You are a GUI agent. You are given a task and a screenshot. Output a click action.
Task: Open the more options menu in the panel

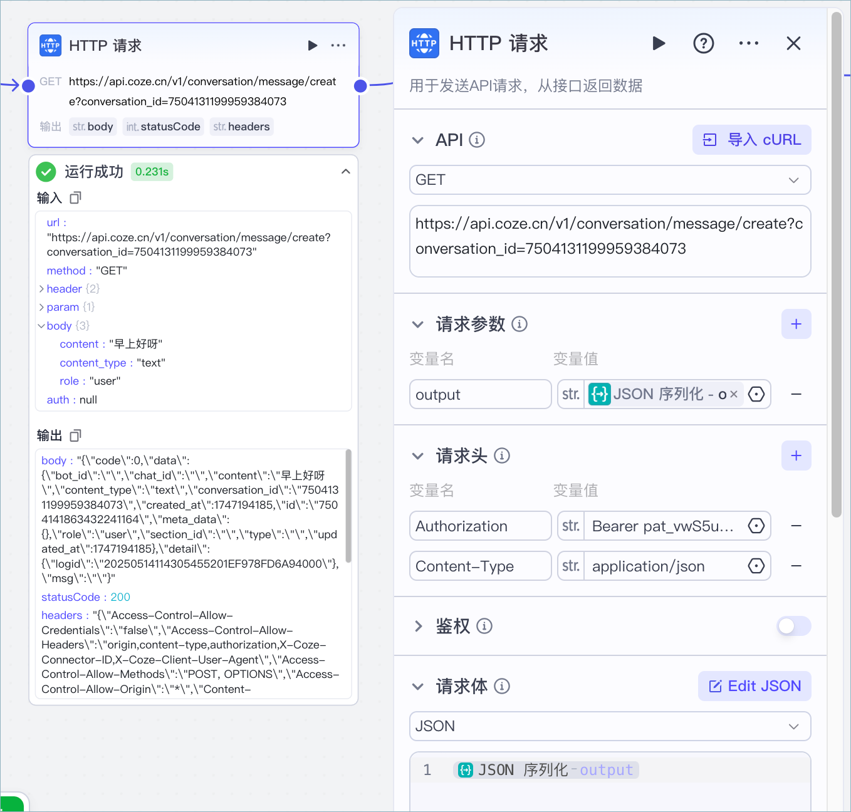click(x=749, y=43)
